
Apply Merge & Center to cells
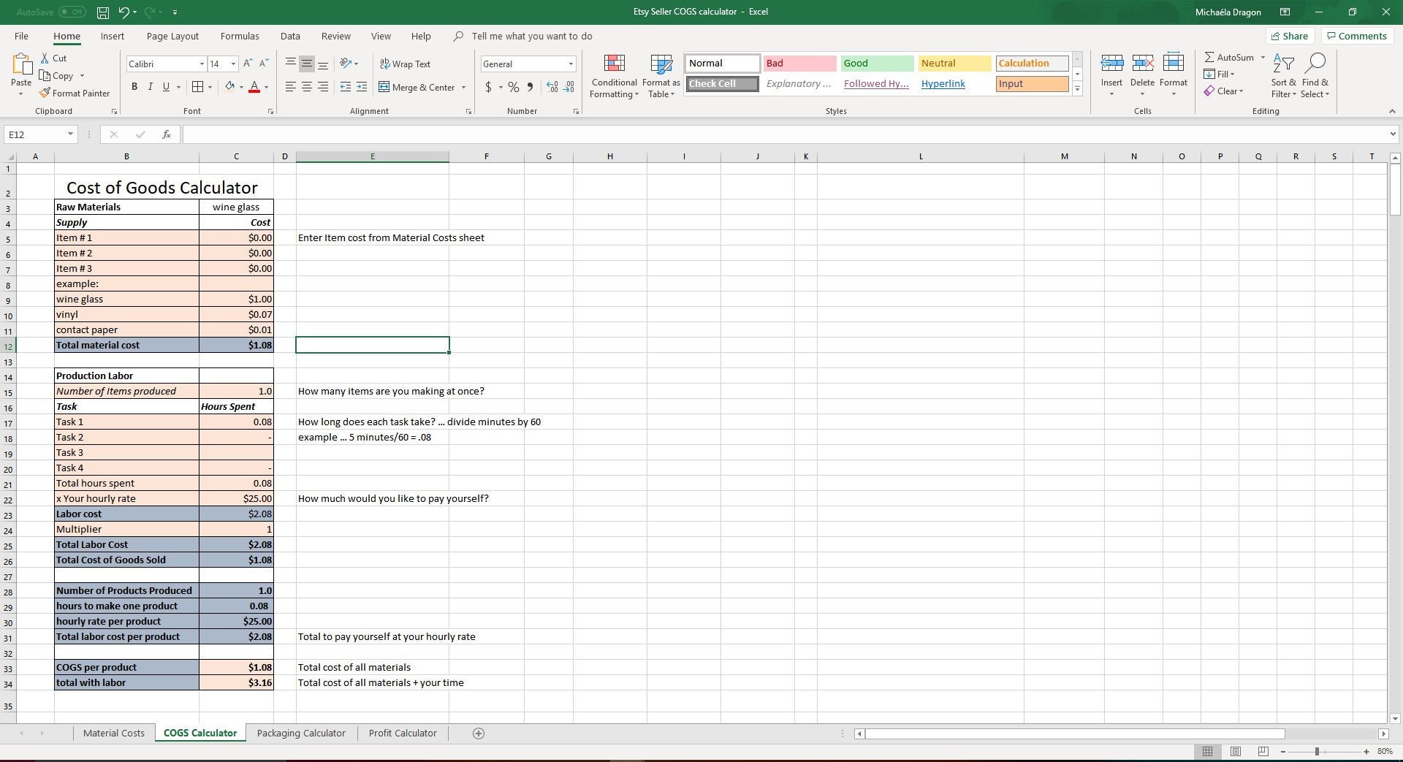417,87
